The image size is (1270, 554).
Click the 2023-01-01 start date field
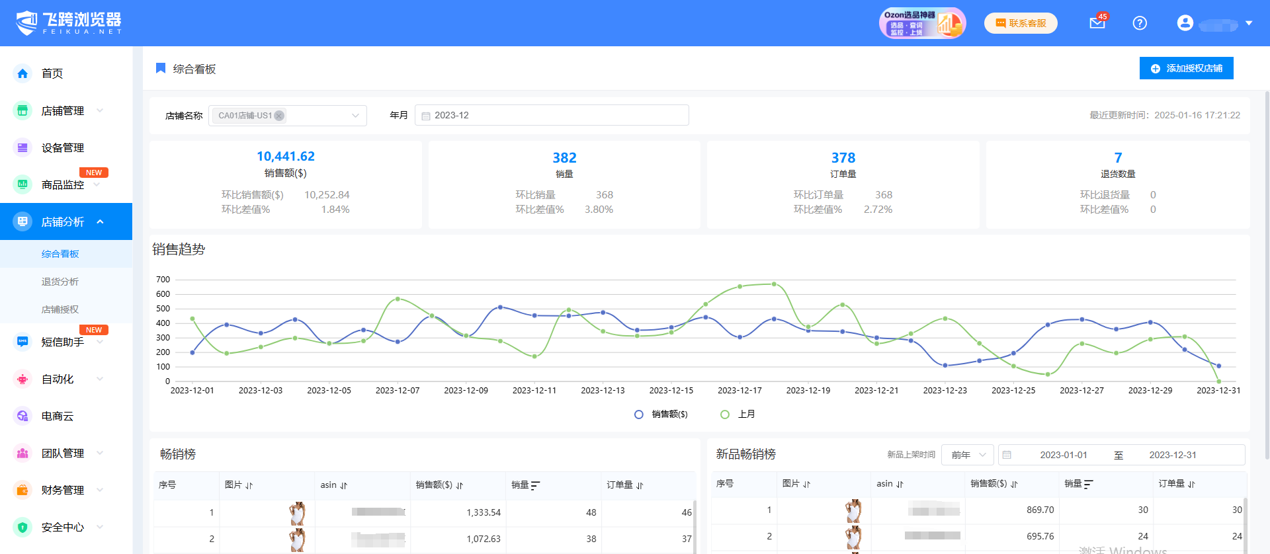click(x=1063, y=455)
